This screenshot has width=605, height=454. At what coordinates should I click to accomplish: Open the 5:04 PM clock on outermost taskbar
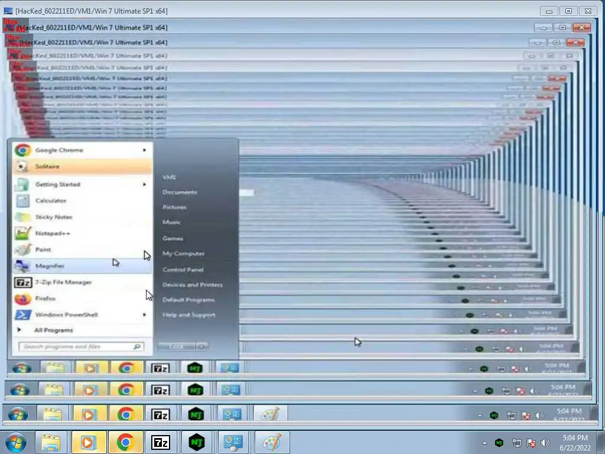point(575,443)
